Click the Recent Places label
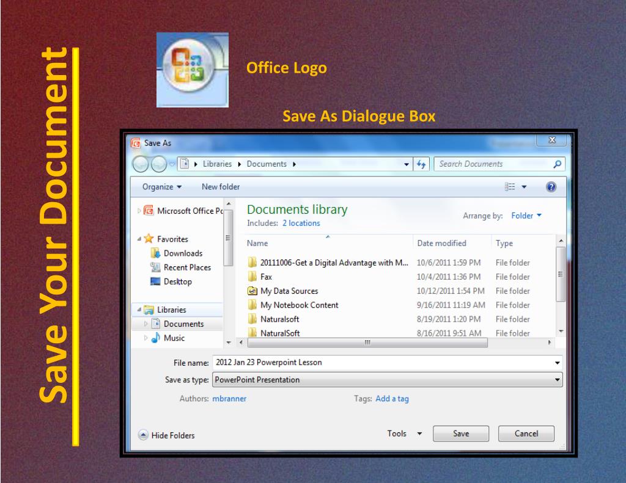Image resolution: width=626 pixels, height=483 pixels. pyautogui.click(x=187, y=267)
